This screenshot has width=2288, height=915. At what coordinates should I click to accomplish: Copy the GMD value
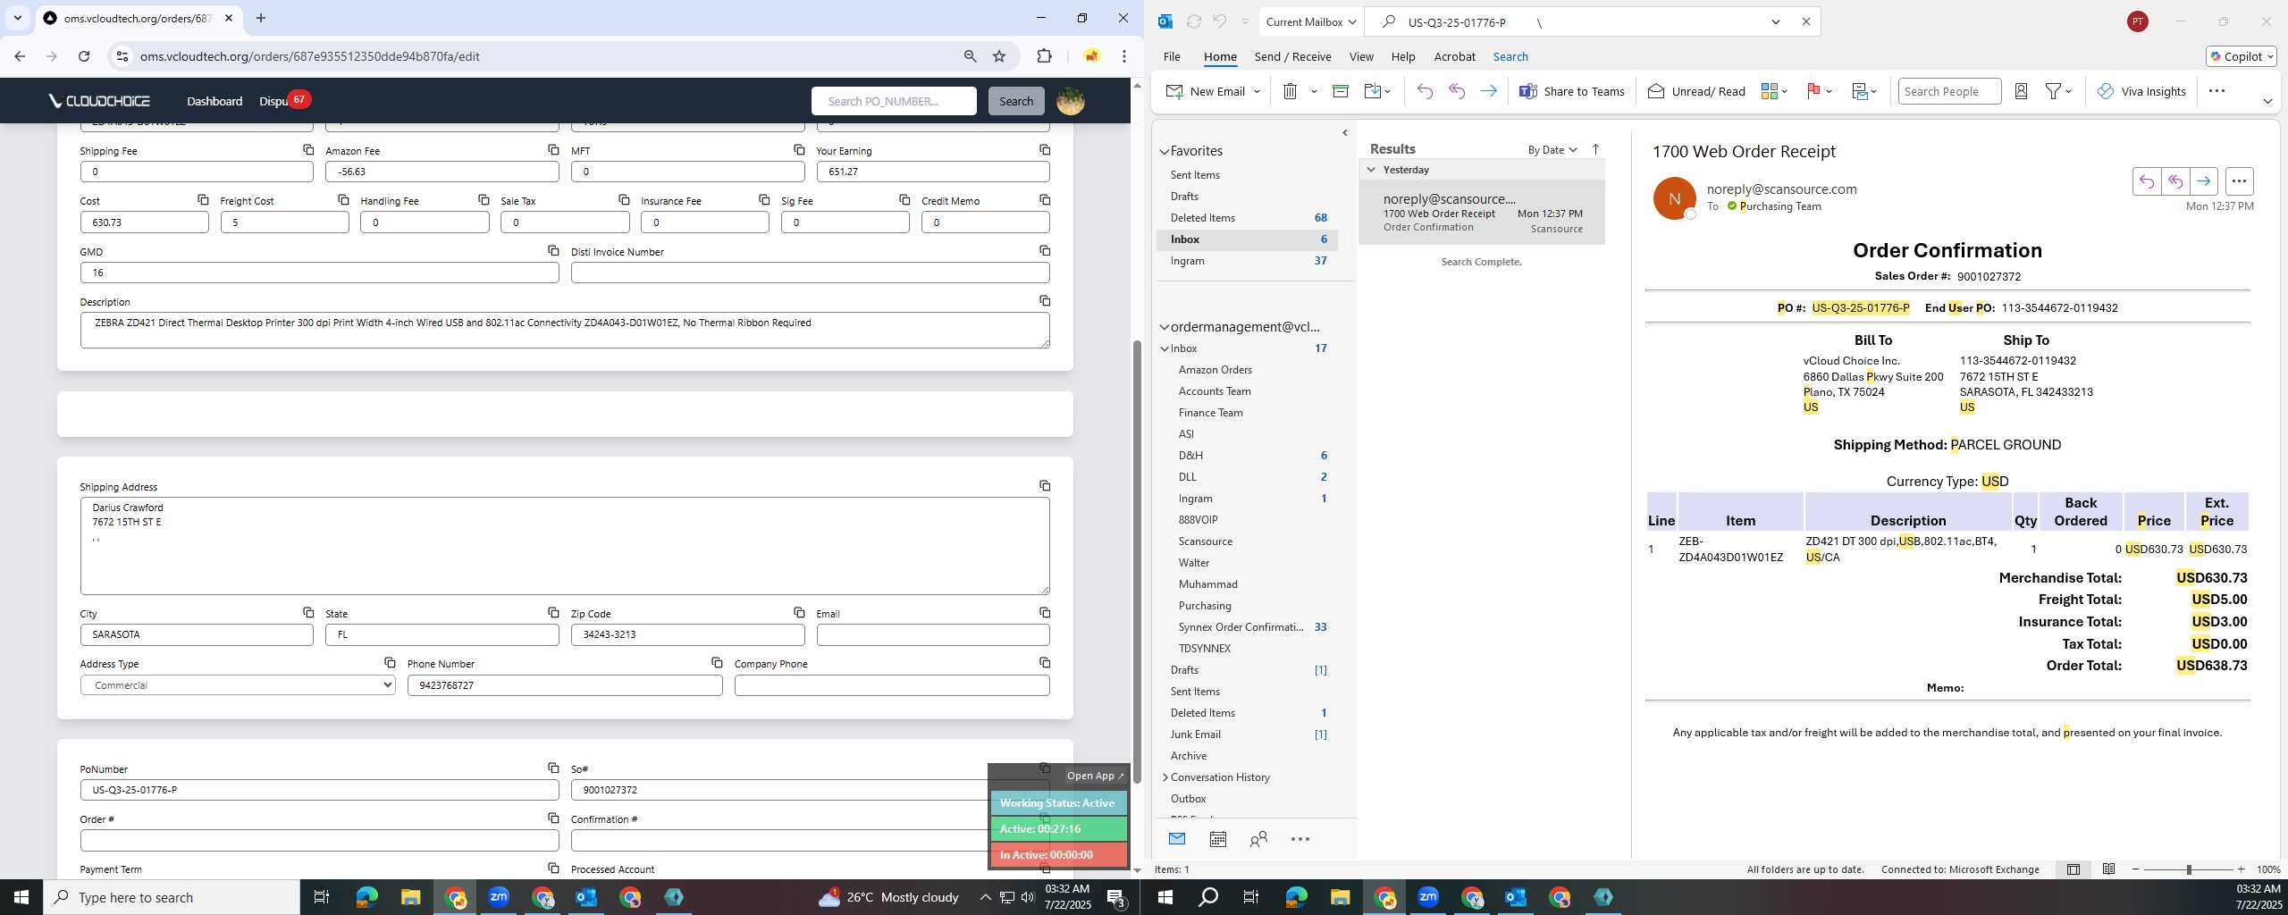point(553,250)
